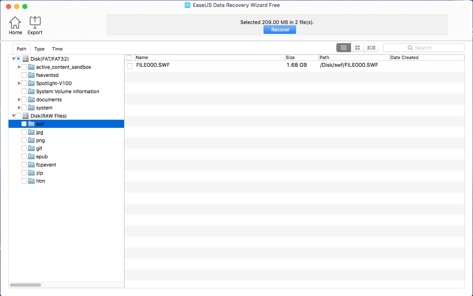Image resolution: width=473 pixels, height=296 pixels.
Task: Check the epub folder checkbox
Action: pyautogui.click(x=24, y=156)
